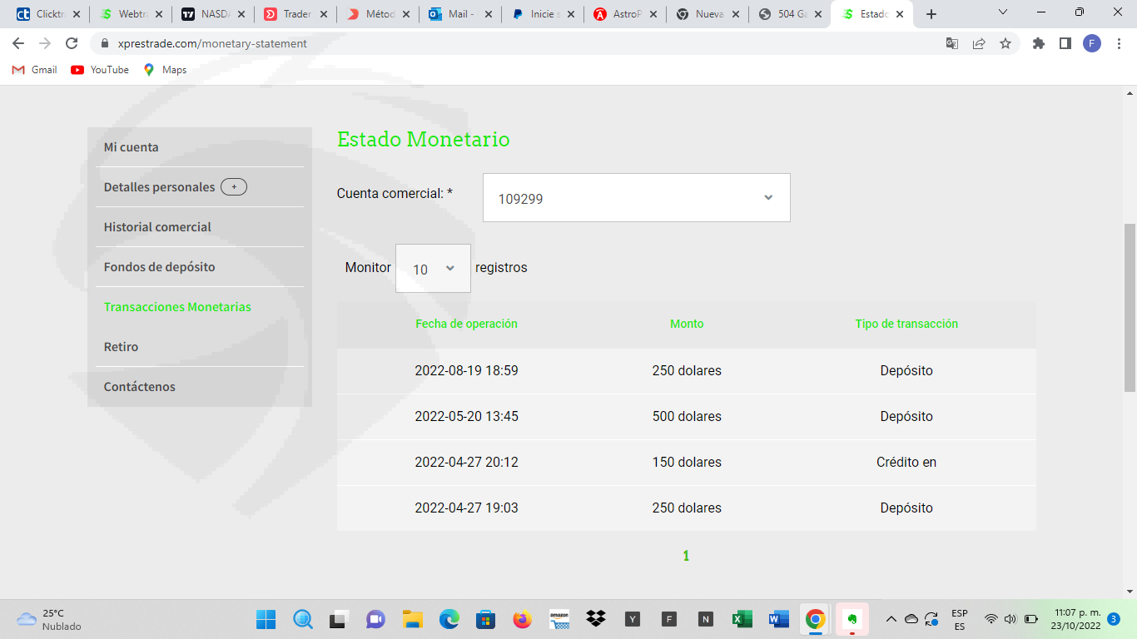Open the Gmail bookmark
The width and height of the screenshot is (1137, 639).
click(x=35, y=70)
